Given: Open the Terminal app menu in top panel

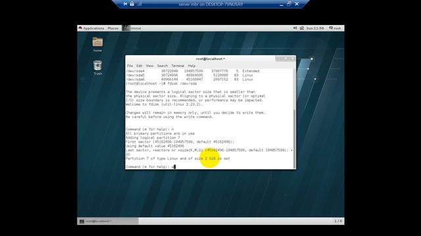Looking at the screenshot, I should [x=132, y=28].
